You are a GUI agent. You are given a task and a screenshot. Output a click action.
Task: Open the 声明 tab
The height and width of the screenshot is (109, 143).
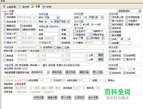(x=46, y=7)
